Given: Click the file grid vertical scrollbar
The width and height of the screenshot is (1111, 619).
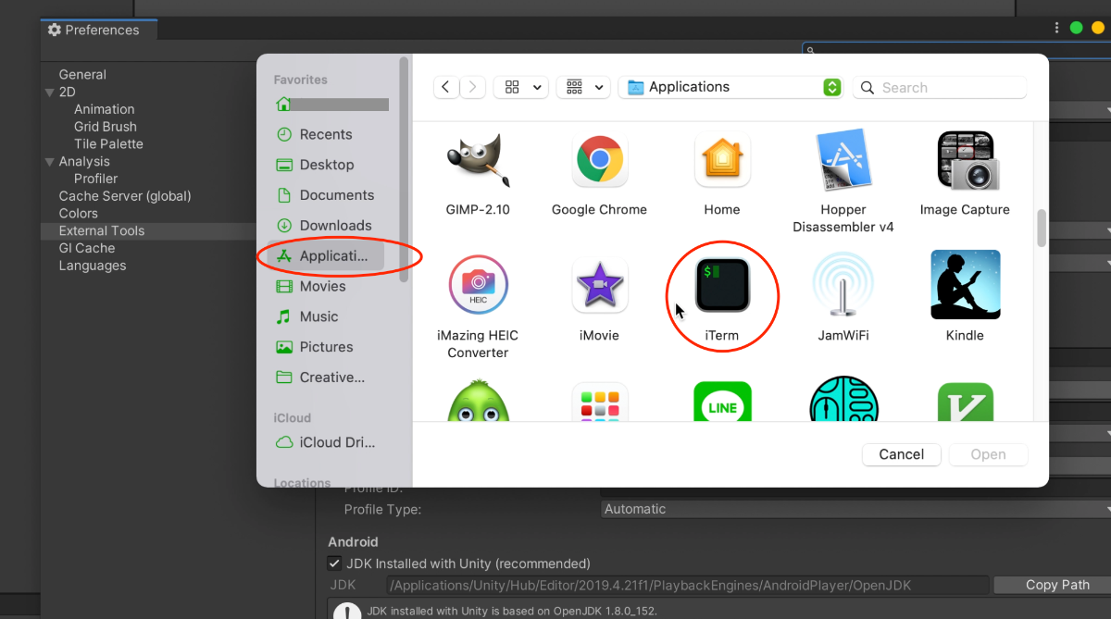Looking at the screenshot, I should tap(1042, 228).
